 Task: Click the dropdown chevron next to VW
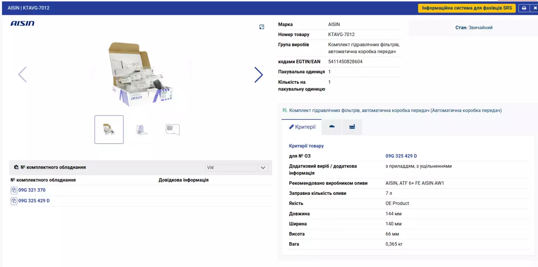(263, 167)
